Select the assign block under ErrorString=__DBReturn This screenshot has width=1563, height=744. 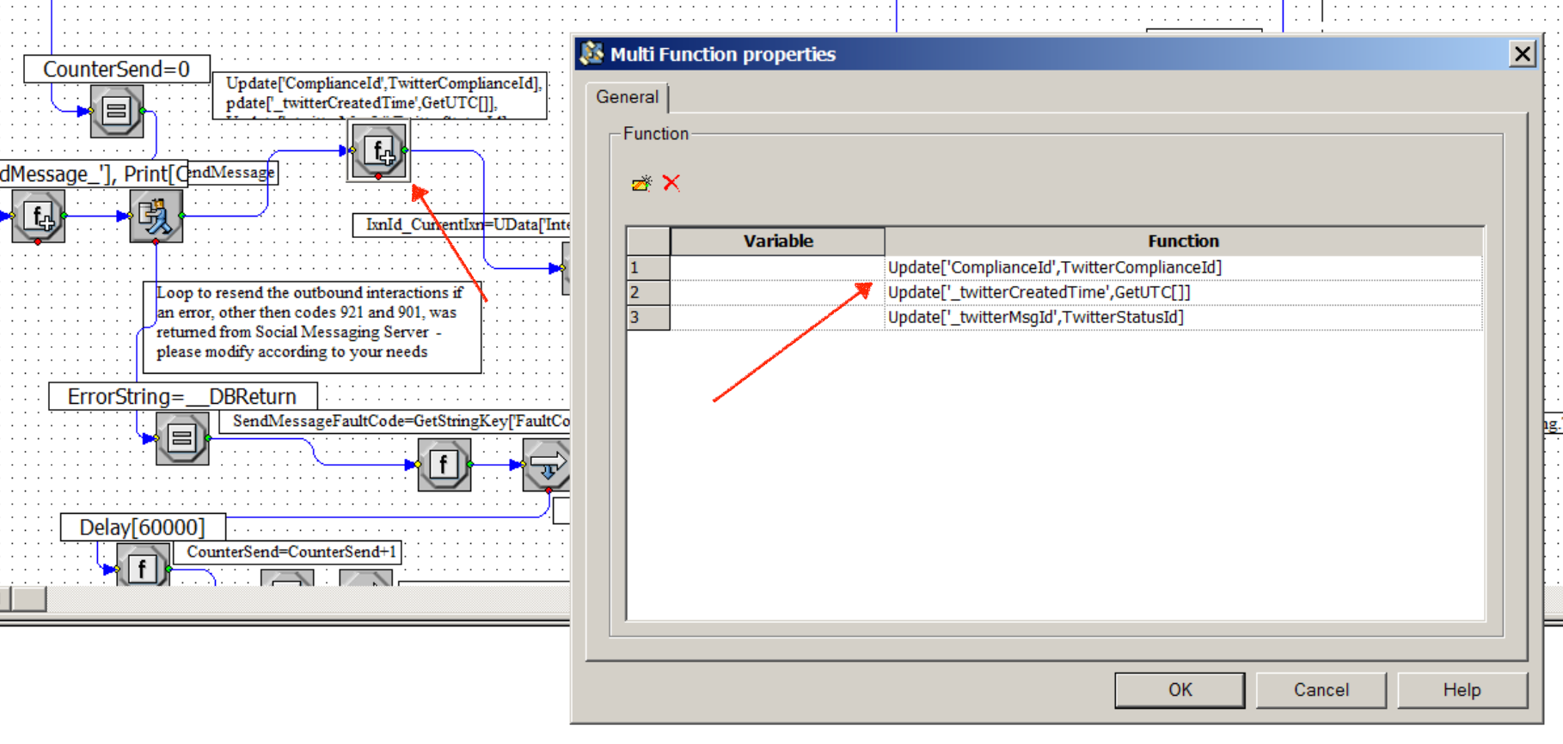(x=182, y=439)
